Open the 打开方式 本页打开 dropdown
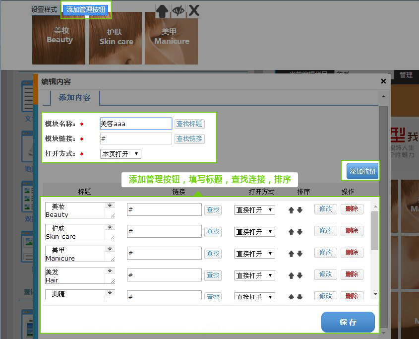This screenshot has width=419, height=339. pos(120,154)
